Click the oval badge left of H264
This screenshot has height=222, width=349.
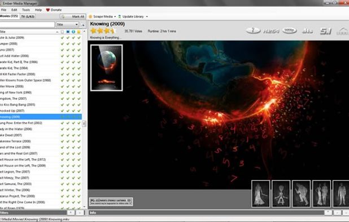pos(253,30)
